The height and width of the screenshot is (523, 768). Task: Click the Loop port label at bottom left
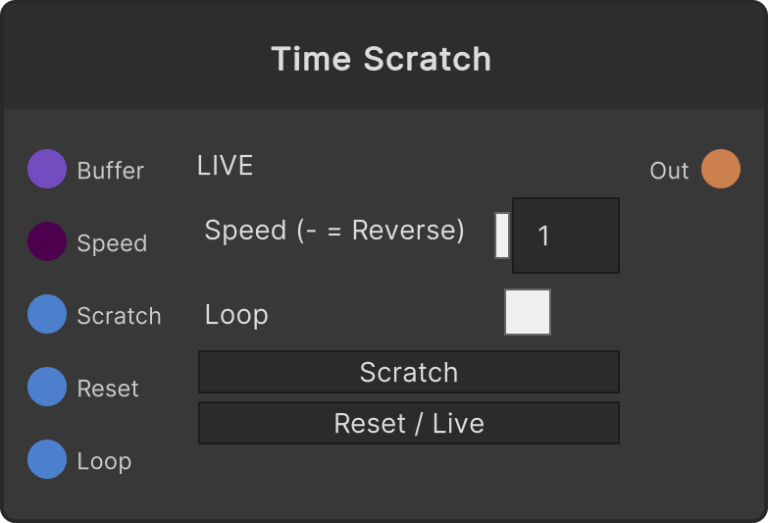coord(104,462)
